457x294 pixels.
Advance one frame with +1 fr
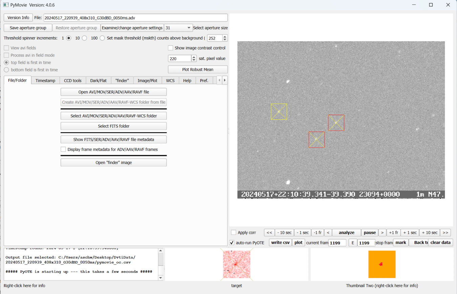click(393, 233)
